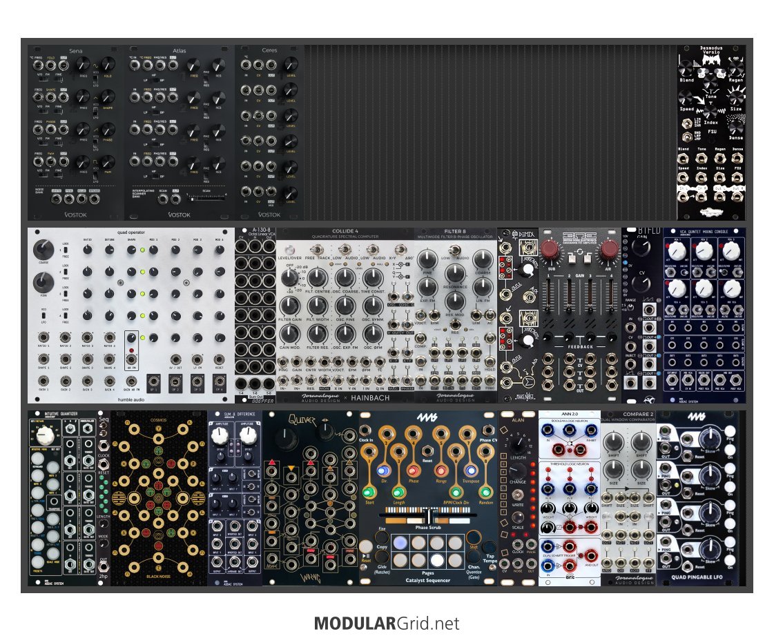Click the Desmodus Versio Regen knob
The height and width of the screenshot is (638, 774).
736,68
